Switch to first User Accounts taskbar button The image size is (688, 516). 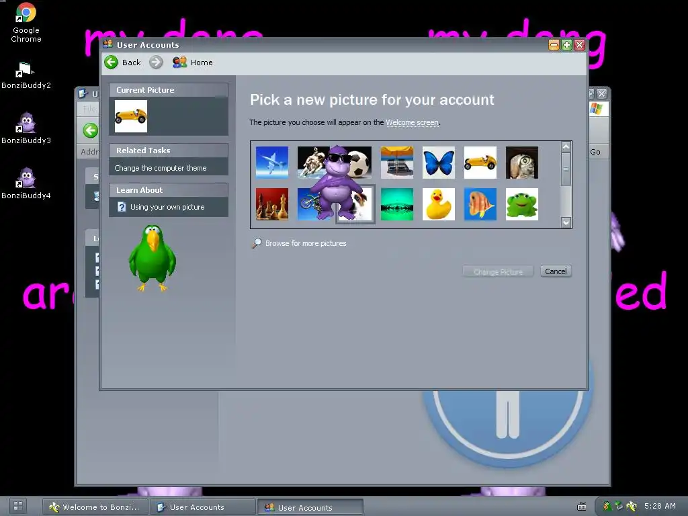click(203, 507)
